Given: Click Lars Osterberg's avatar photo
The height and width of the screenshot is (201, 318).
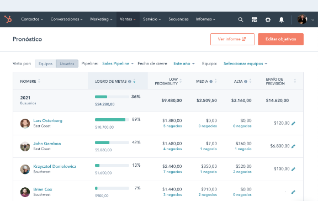Looking at the screenshot, I should pos(25,123).
